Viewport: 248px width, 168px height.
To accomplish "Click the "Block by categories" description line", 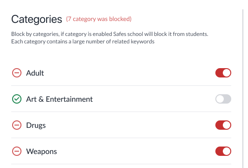I will pyautogui.click(x=110, y=34).
